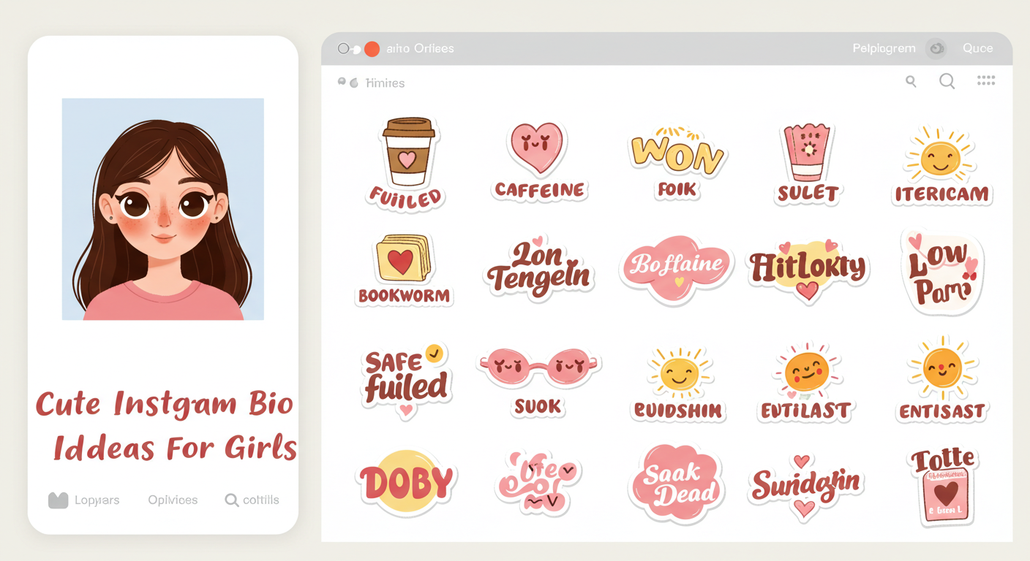
Task: Select the HitLokty sticker
Action: point(807,270)
